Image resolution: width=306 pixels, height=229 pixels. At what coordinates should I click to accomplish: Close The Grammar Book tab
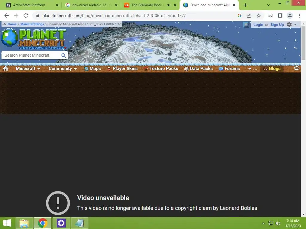(175, 5)
